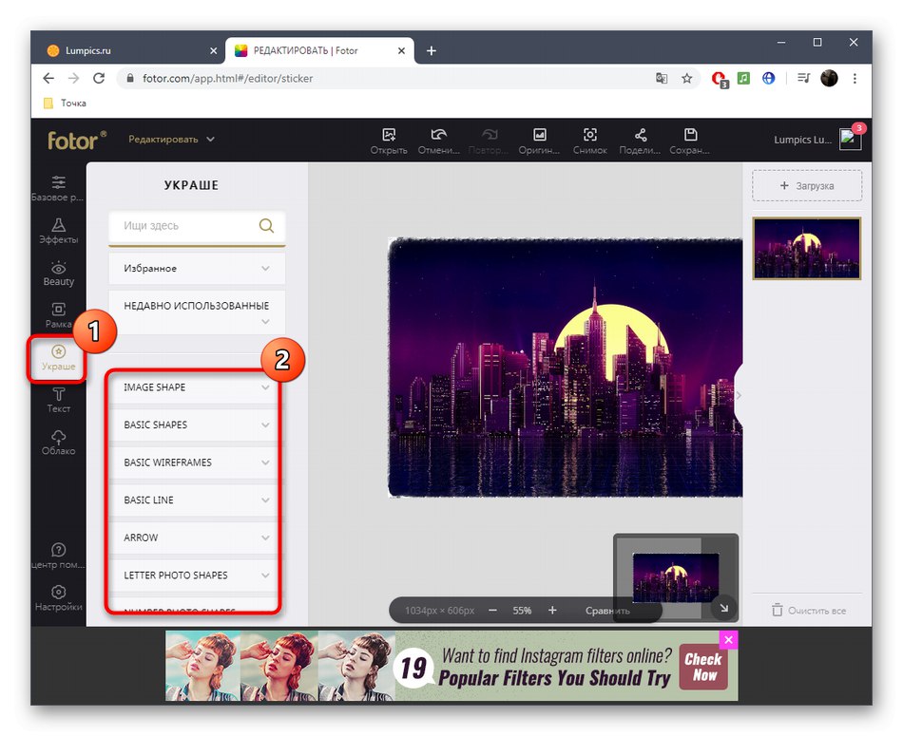This screenshot has width=903, height=736.
Task: Click the 55% zoom level
Action: point(522,610)
